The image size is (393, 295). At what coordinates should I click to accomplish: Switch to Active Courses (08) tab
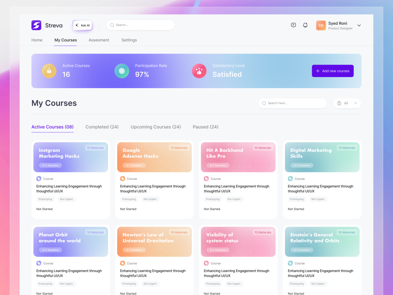pyautogui.click(x=52, y=127)
